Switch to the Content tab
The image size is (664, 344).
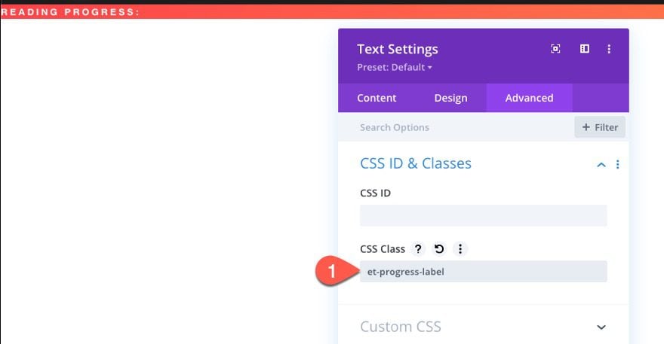pyautogui.click(x=377, y=98)
